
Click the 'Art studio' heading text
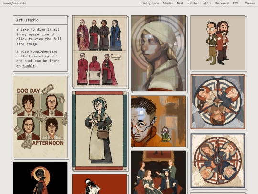[27, 20]
